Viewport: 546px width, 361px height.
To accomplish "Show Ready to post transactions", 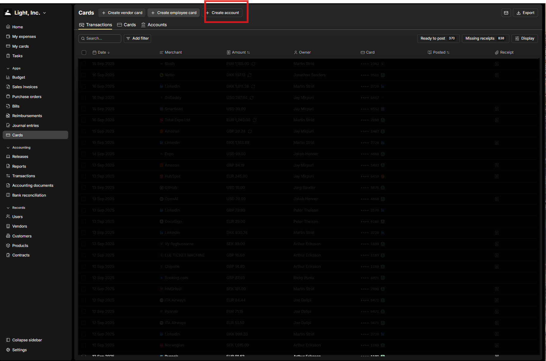I will point(438,38).
